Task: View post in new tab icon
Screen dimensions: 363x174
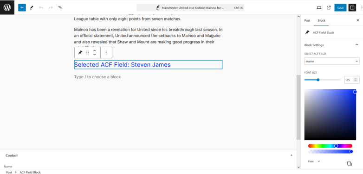Action: click(x=329, y=7)
